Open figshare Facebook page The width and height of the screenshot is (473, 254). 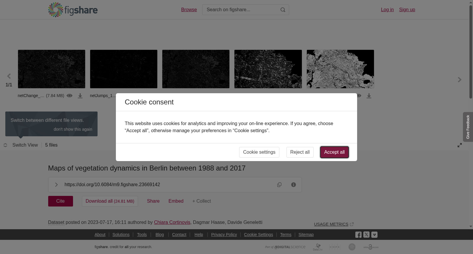click(358, 235)
